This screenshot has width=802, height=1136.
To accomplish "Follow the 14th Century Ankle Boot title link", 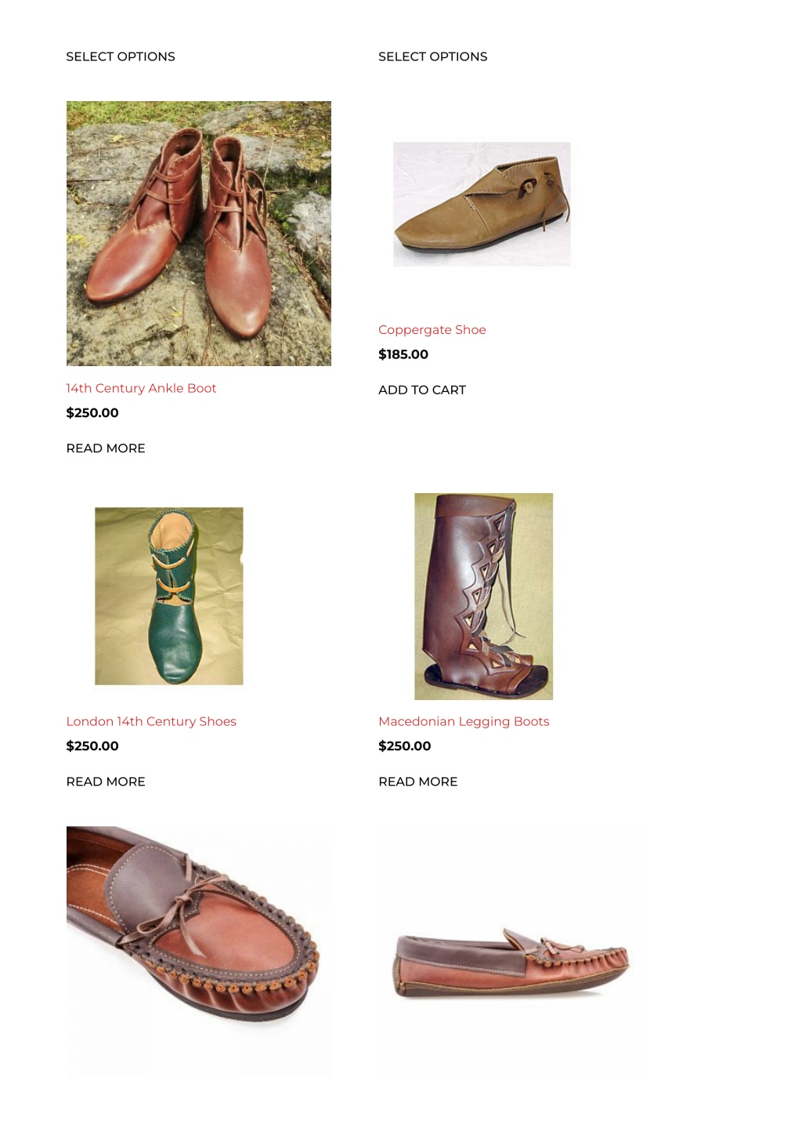I will [141, 388].
